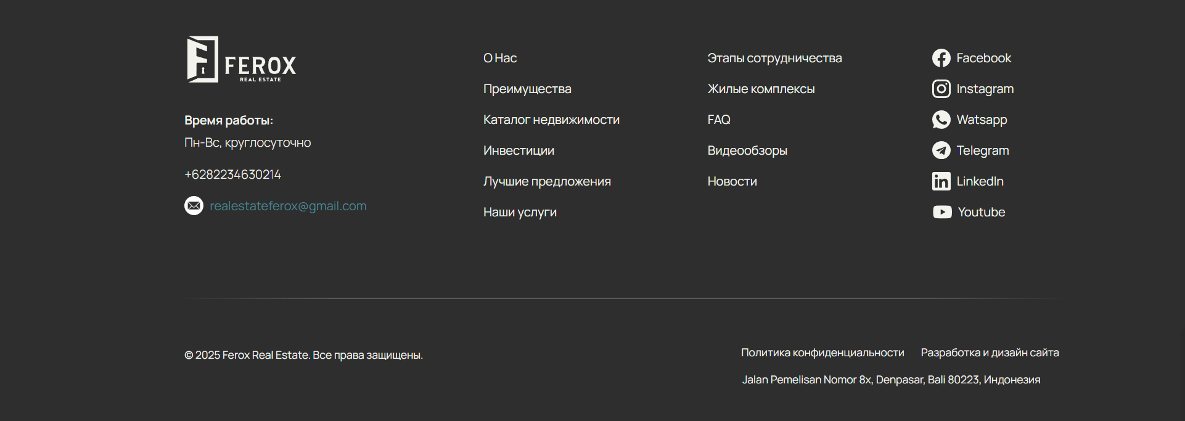Open Видеообзоры link
The image size is (1185, 421).
click(x=747, y=150)
